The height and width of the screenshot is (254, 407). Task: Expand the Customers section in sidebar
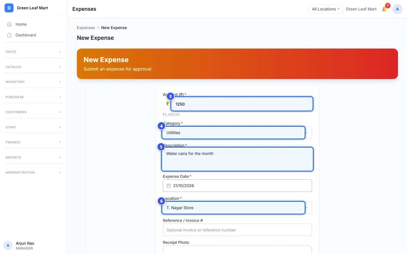point(34,112)
